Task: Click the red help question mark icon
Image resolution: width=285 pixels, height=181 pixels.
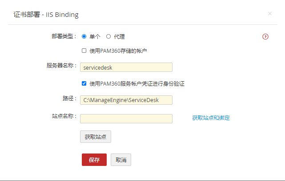Action: click(265, 37)
